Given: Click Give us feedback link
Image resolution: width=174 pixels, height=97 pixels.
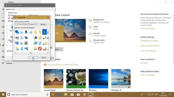Looking at the screenshot, I should pos(148,75).
